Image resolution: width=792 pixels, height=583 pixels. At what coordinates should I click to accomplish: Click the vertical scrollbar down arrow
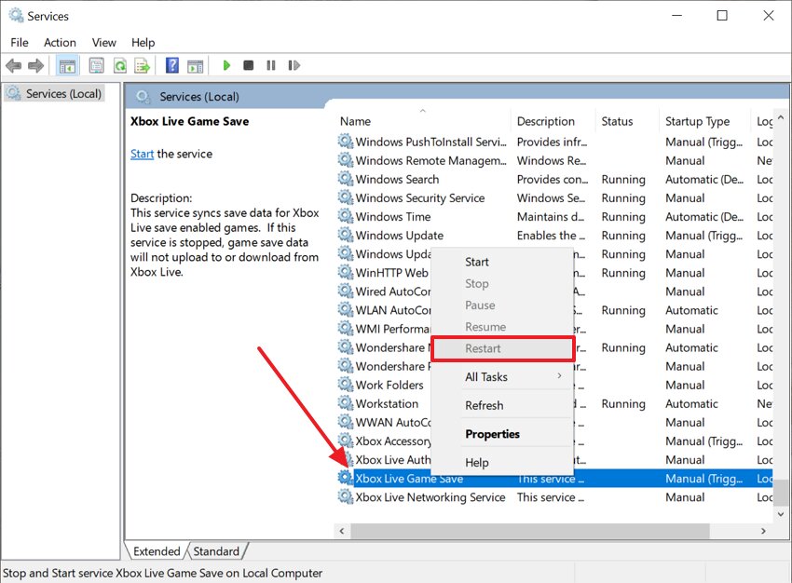point(781,514)
